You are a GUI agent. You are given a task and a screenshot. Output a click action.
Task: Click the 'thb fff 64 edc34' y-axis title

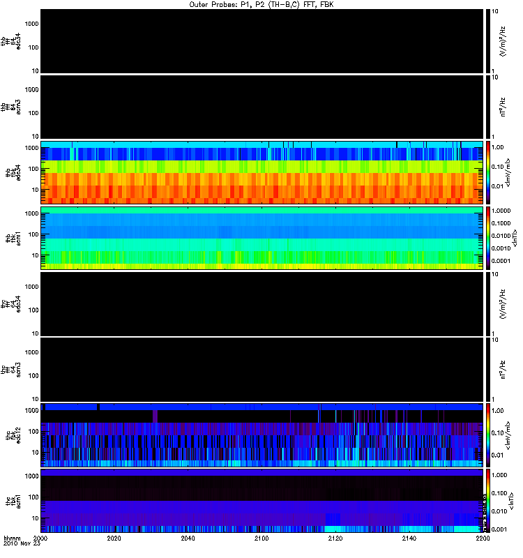(10, 41)
